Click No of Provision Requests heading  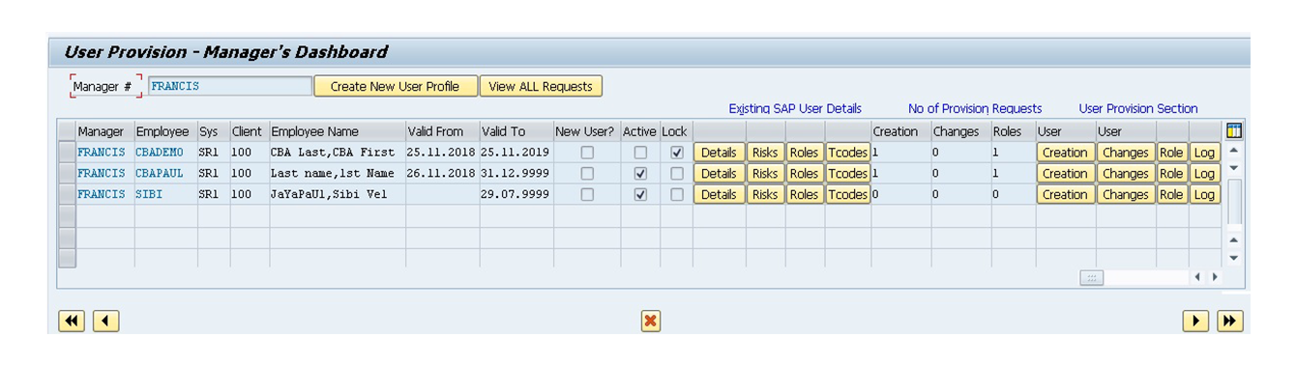coord(975,109)
